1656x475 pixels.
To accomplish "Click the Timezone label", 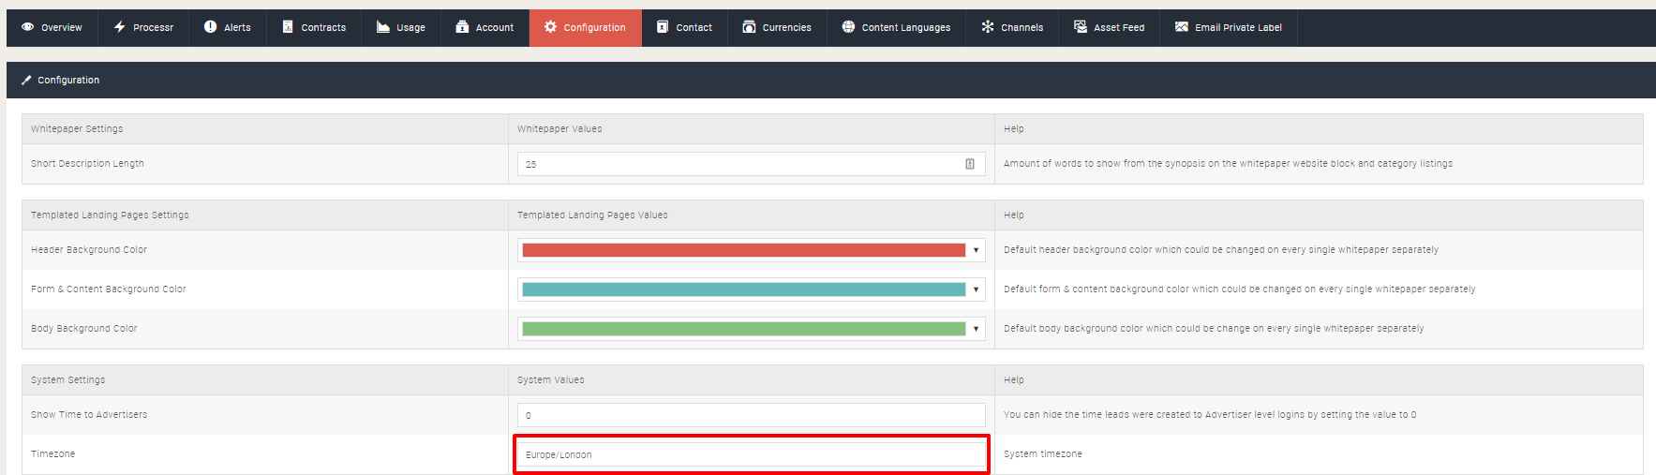I will 52,454.
